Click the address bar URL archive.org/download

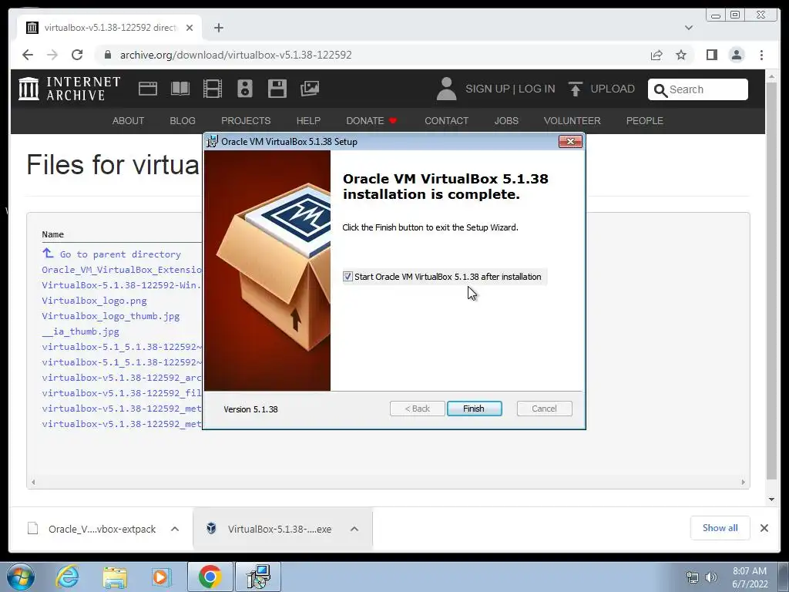(x=236, y=55)
